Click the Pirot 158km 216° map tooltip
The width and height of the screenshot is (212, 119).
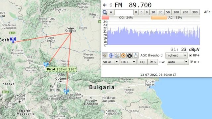coord(61,69)
